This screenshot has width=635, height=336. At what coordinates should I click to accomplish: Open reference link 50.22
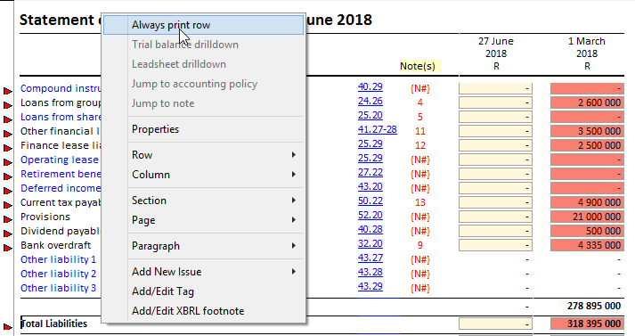[370, 201]
